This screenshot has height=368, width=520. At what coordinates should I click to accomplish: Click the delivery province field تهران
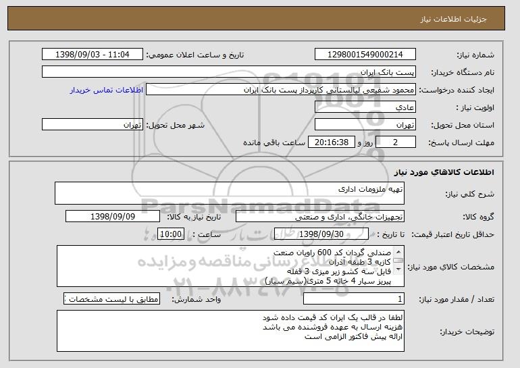pyautogui.click(x=365, y=125)
